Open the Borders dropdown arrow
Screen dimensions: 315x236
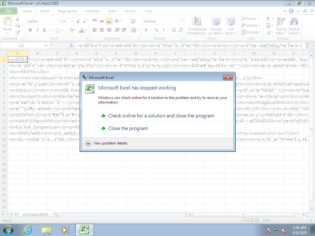click(63, 30)
